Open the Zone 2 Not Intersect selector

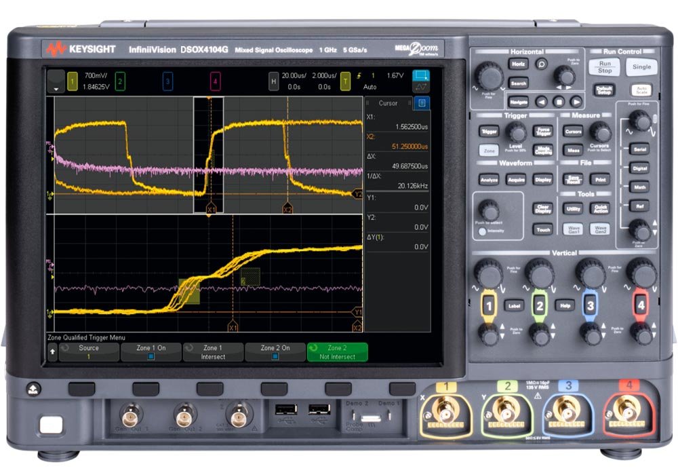[337, 351]
